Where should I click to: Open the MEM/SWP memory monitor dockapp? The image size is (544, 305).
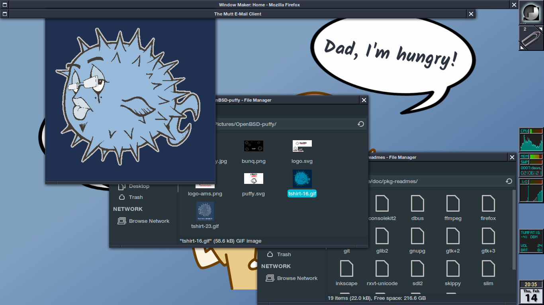(531, 165)
